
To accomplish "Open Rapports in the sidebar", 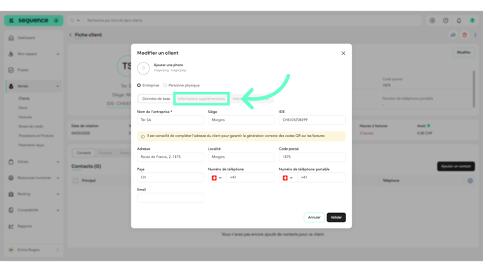I will 25,226.
